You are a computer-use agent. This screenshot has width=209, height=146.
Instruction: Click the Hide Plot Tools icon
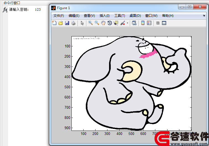[158, 23]
